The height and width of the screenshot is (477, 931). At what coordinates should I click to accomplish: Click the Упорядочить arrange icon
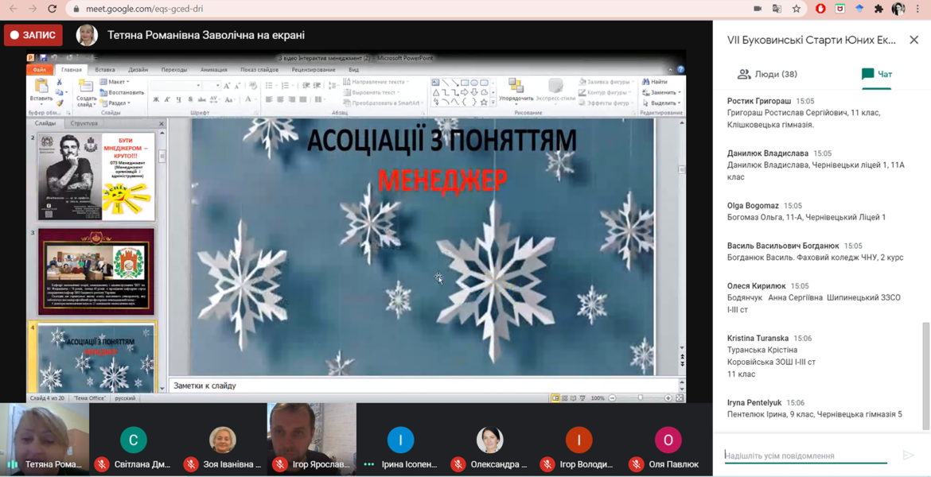click(516, 85)
